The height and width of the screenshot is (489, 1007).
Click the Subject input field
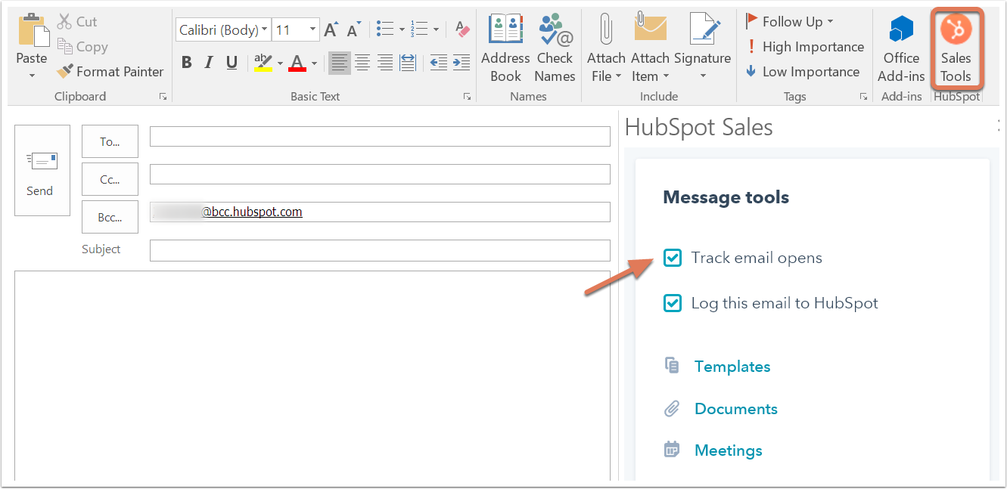378,250
